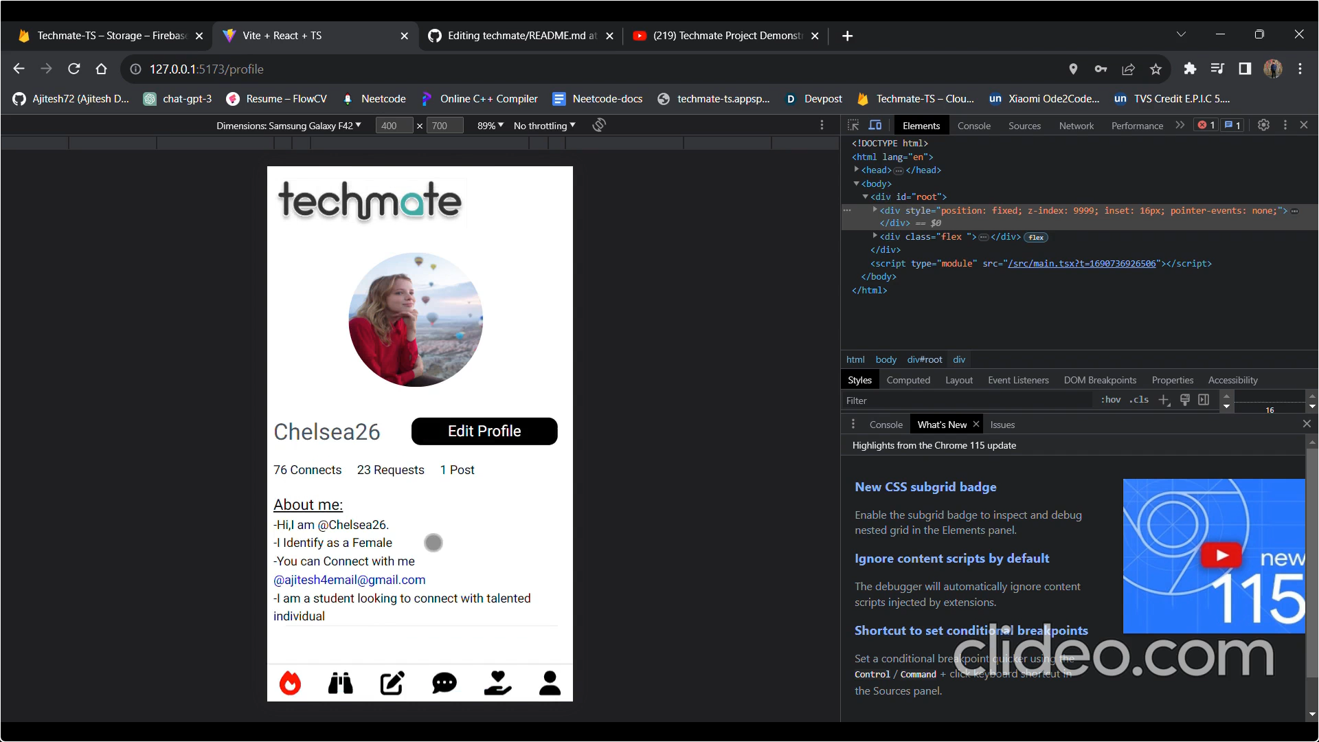Viewport: 1319px width, 742px height.
Task: Open the Samsung Galaxy F42 dimensions dropdown
Action: (x=289, y=126)
